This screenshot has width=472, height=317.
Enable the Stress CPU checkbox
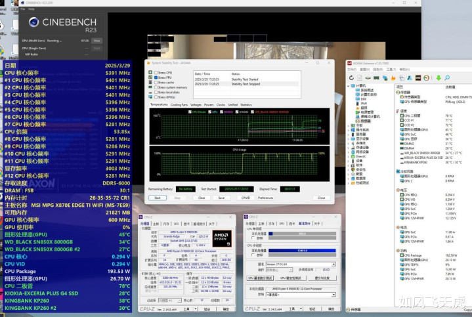156,73
